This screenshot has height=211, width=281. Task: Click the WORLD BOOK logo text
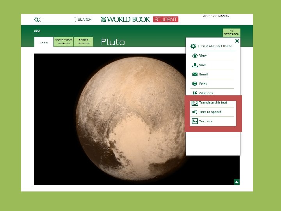tap(128, 20)
